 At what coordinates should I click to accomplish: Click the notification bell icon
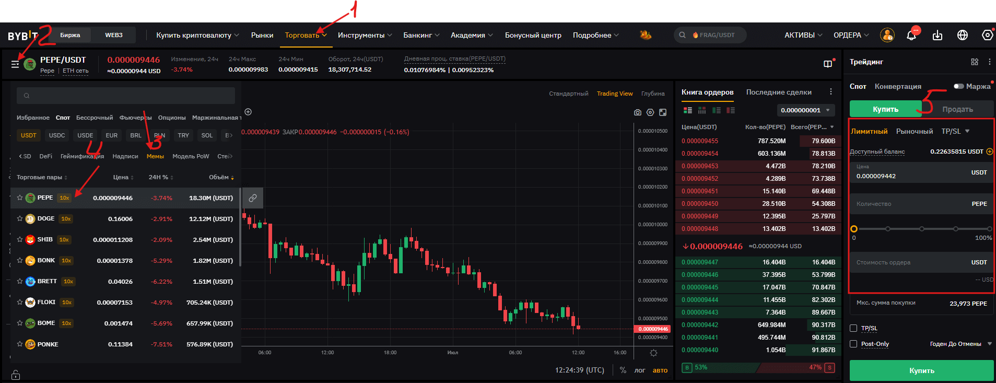click(x=911, y=36)
